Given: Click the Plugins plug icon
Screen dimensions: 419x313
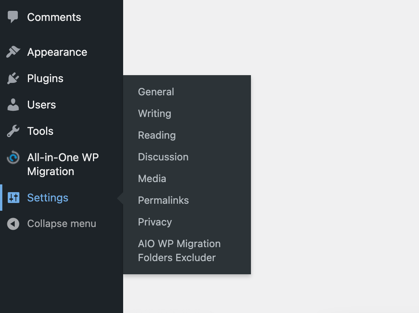Looking at the screenshot, I should click(13, 78).
